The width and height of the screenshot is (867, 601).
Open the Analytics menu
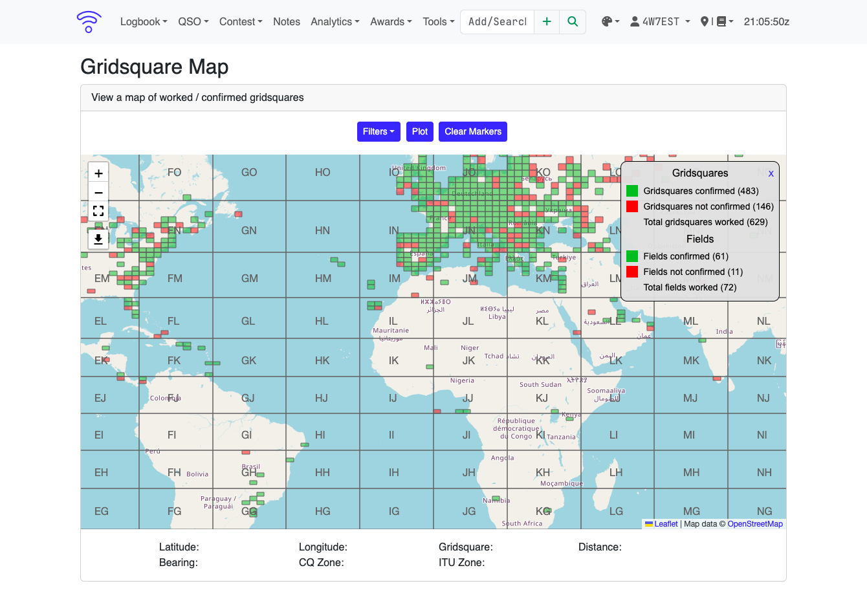pos(335,21)
